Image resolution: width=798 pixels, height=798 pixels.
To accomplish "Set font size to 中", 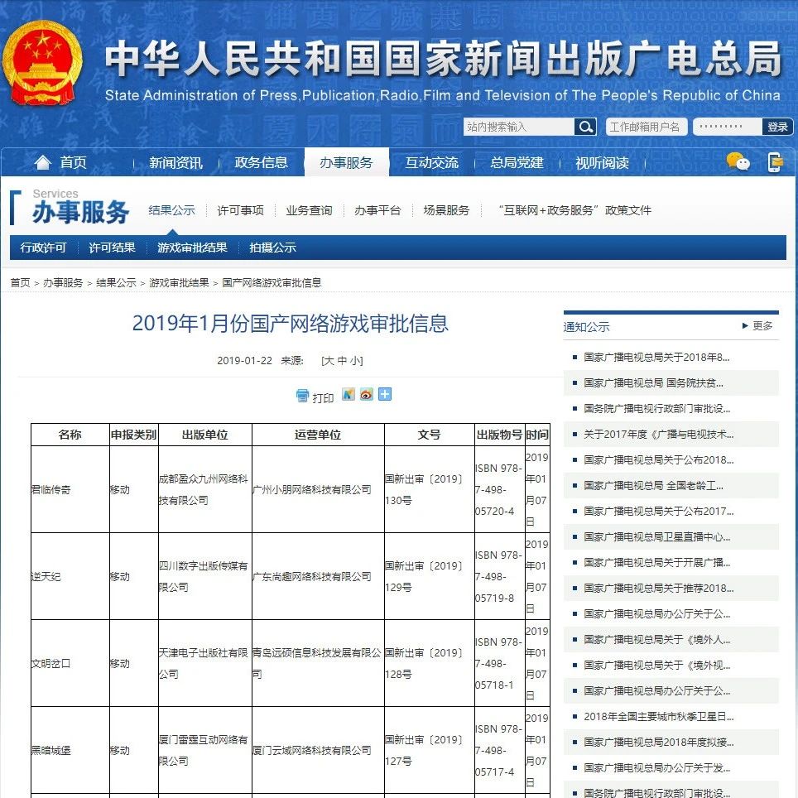I will [x=342, y=360].
